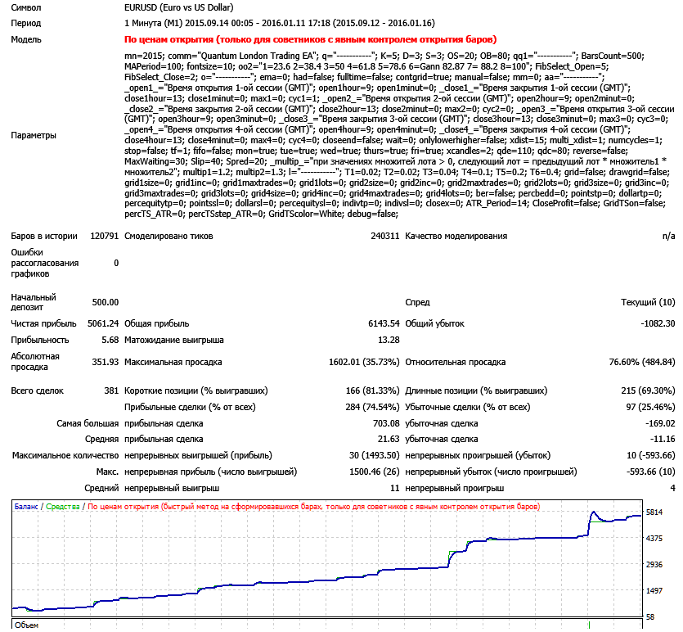This screenshot has height=632, width=683.
Task: Click the 'Короткие позиции (% выигравших)' label
Action: coord(196,391)
